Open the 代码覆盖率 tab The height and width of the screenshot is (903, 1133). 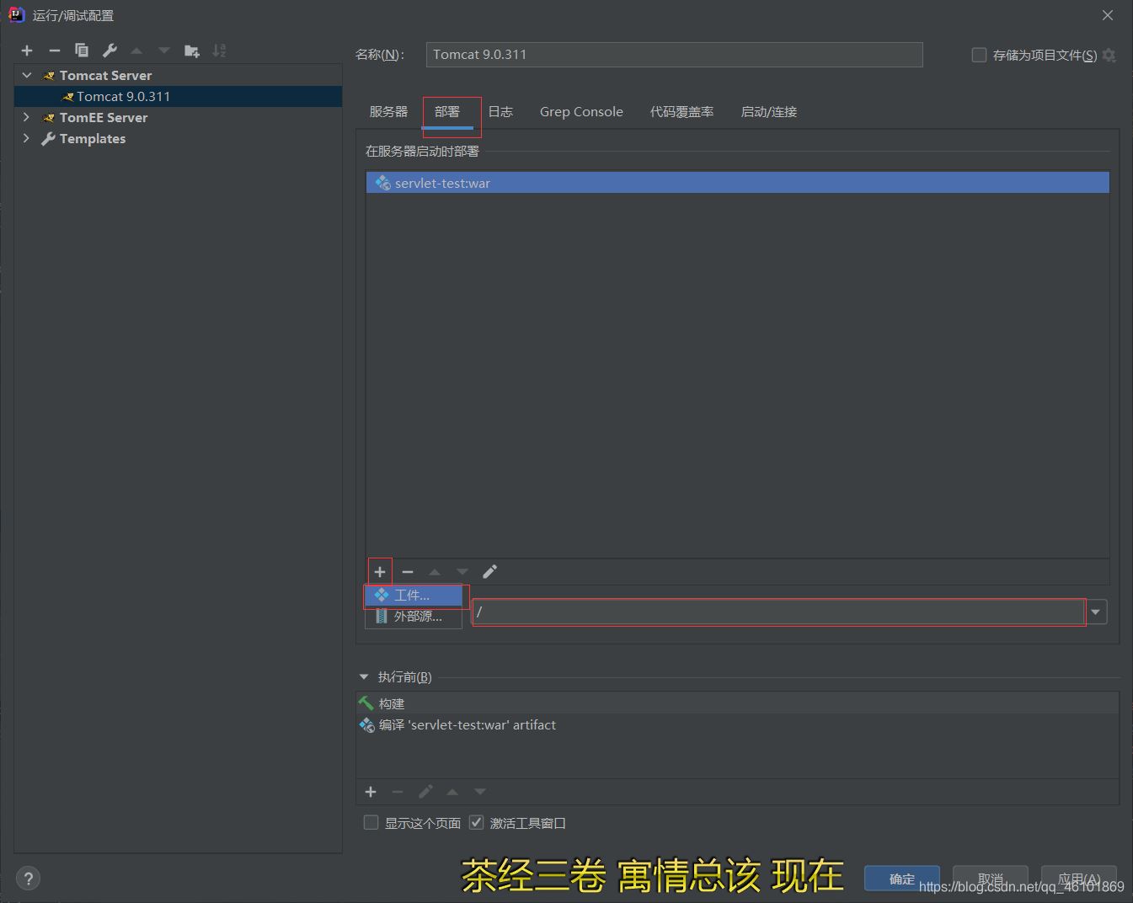(x=681, y=112)
